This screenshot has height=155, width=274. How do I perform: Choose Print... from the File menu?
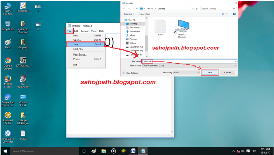point(86,59)
